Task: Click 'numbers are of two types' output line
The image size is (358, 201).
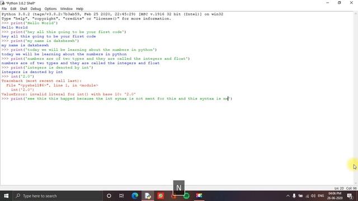Action: click(x=81, y=63)
